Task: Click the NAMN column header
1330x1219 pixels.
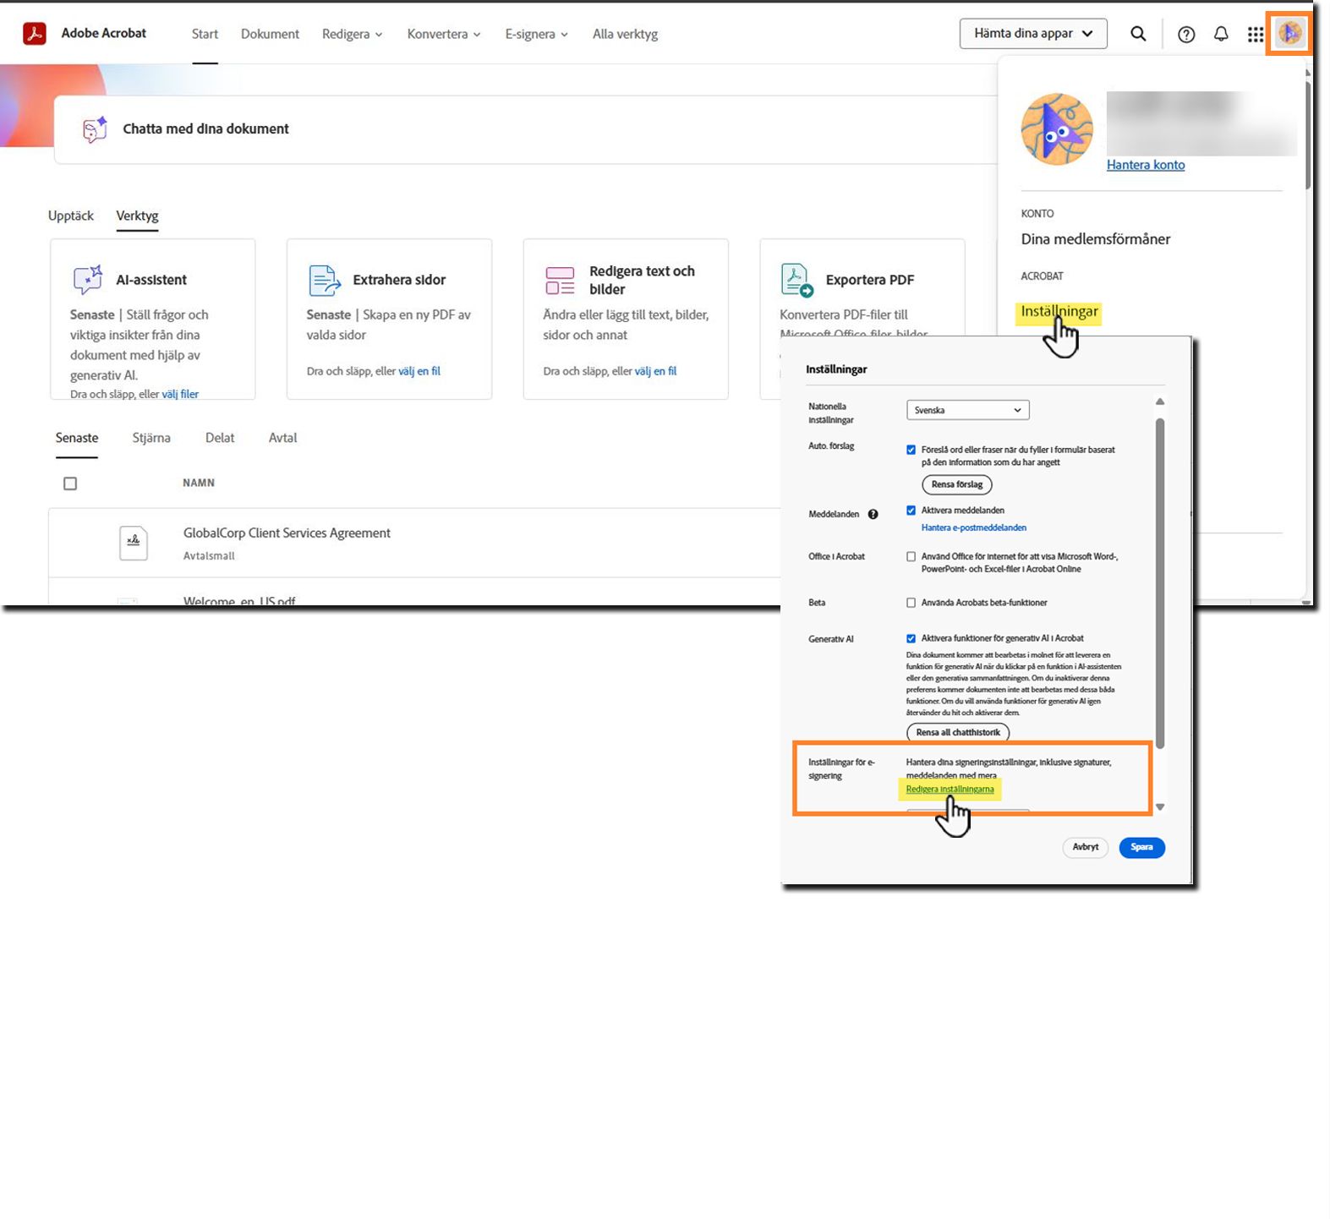Action: point(199,483)
